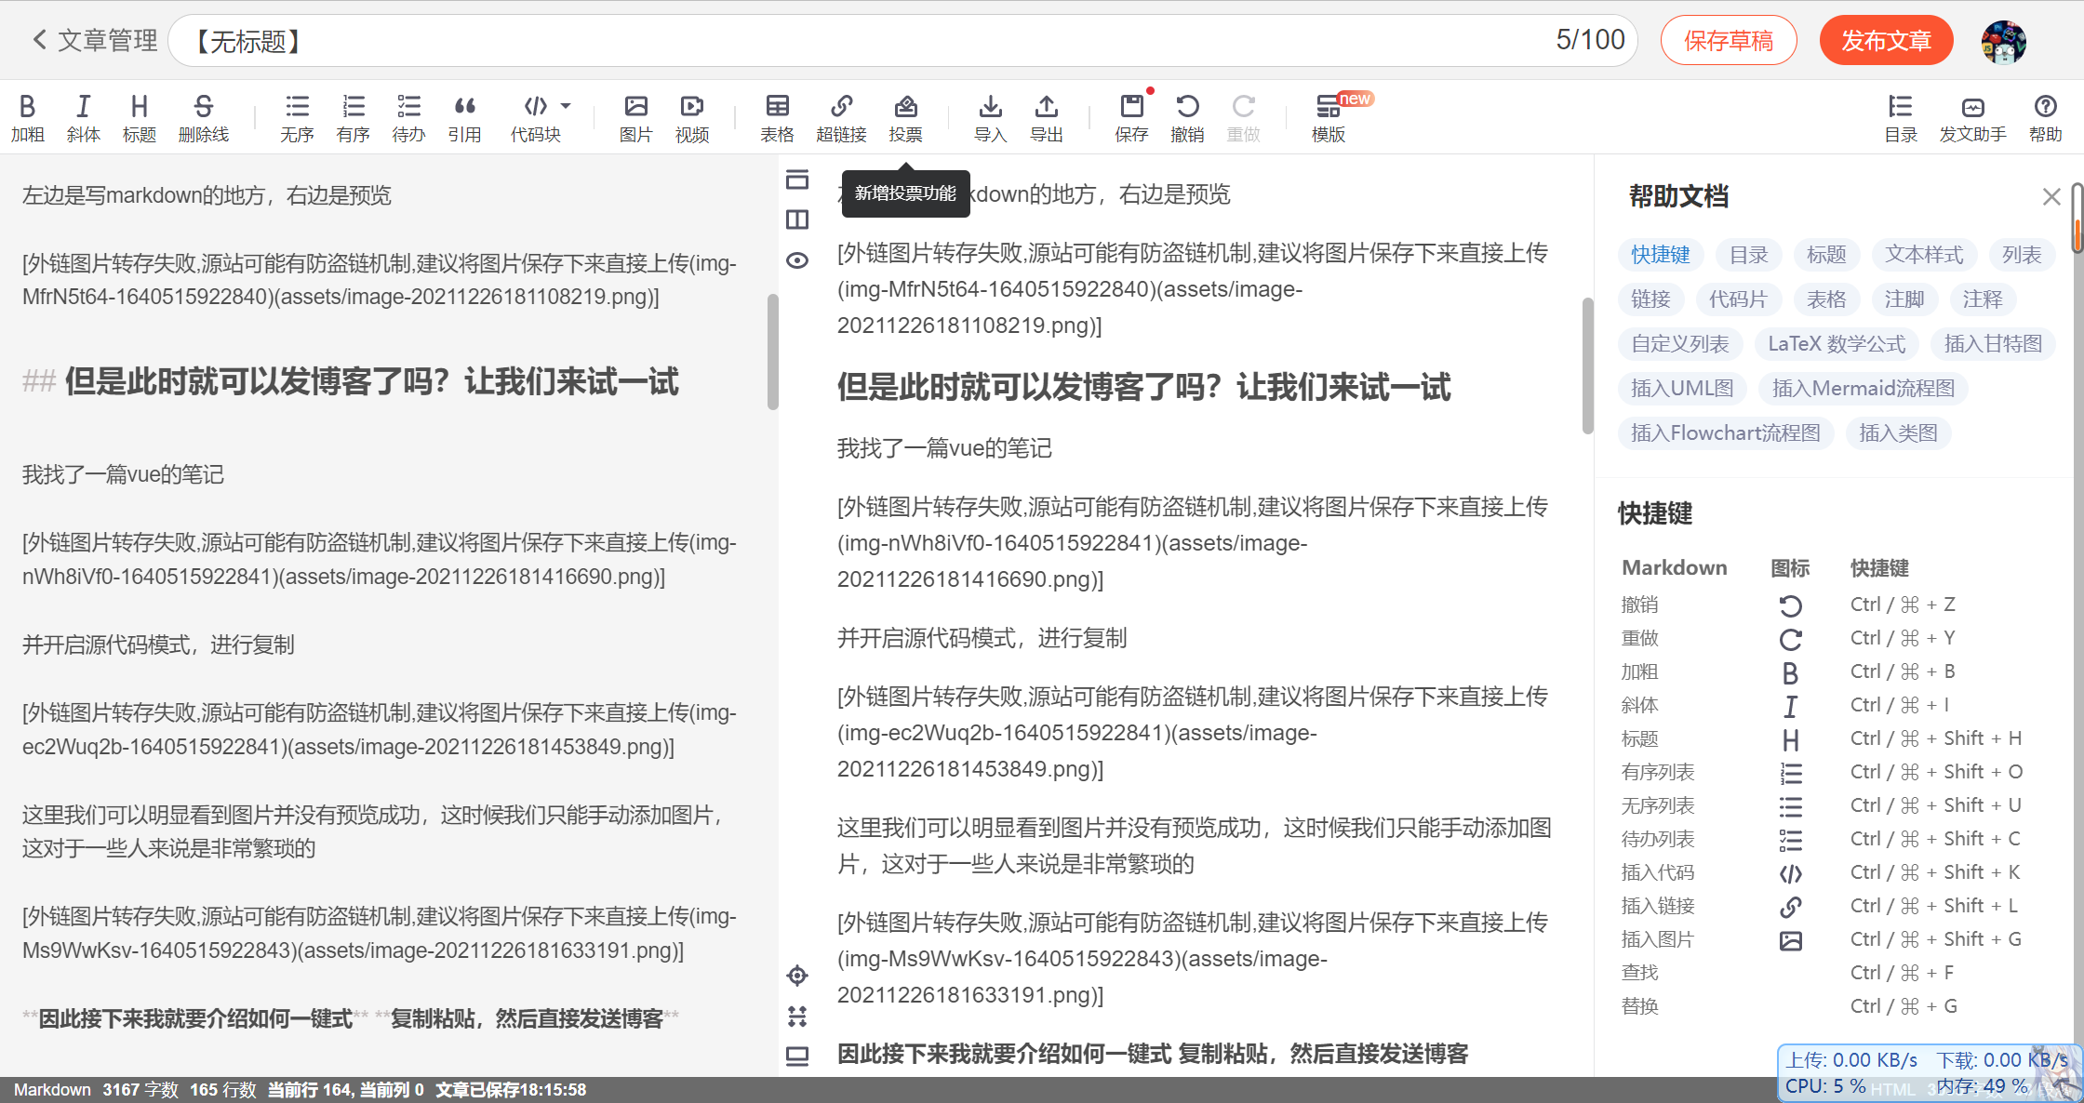Show table of contents (目录 toolbar icon)

click(x=1901, y=118)
